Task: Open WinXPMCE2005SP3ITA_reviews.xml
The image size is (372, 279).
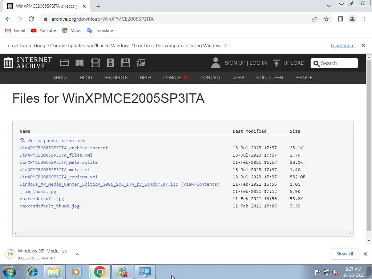Action: click(58, 177)
